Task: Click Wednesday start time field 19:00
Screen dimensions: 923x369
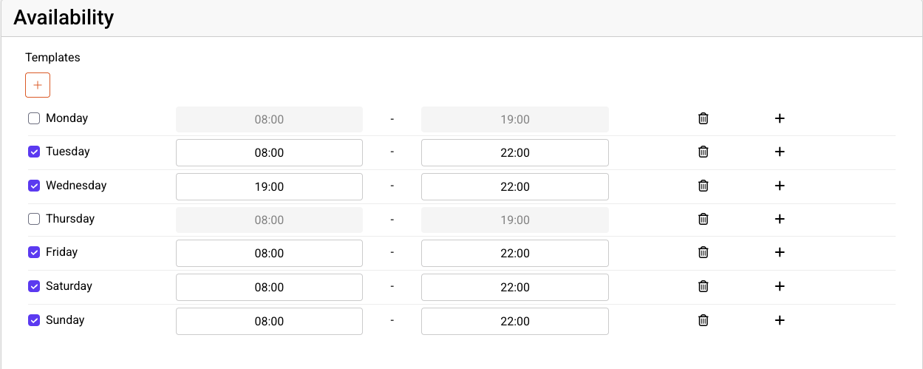Action: (269, 187)
